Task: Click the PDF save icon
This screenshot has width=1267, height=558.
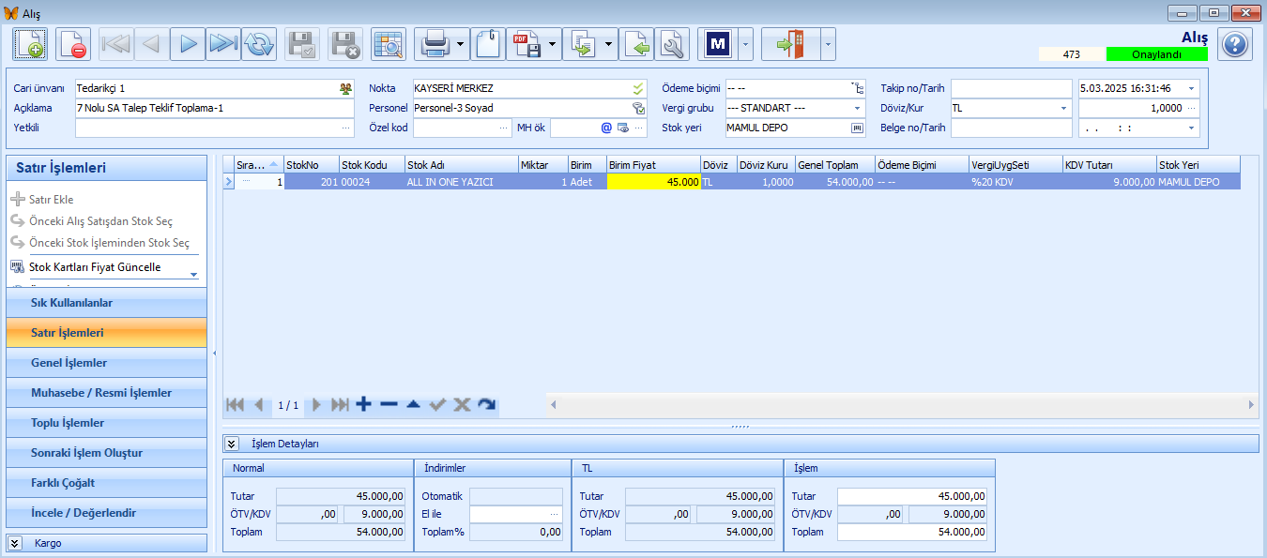Action: 525,44
